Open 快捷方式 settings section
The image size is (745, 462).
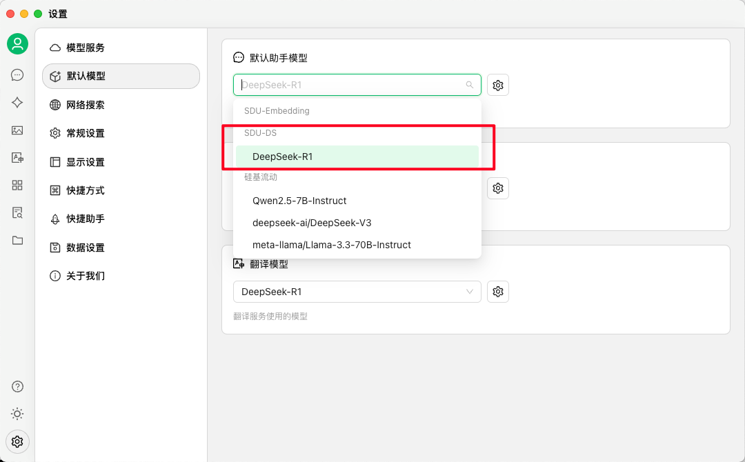pos(121,190)
